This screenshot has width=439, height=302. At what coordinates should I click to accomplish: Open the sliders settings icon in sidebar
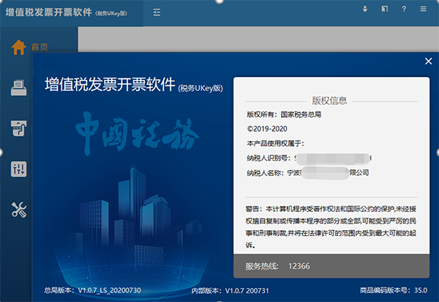pyautogui.click(x=18, y=169)
